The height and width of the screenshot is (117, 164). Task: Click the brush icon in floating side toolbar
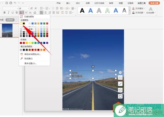pyautogui.click(x=120, y=84)
